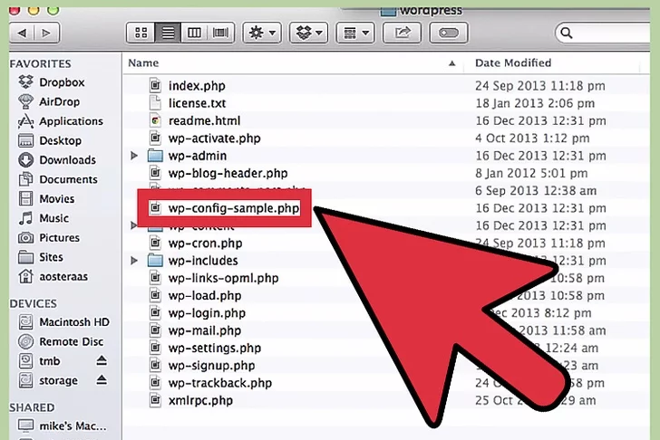The height and width of the screenshot is (440, 660).
Task: Open Downloads in the sidebar
Action: (67, 160)
